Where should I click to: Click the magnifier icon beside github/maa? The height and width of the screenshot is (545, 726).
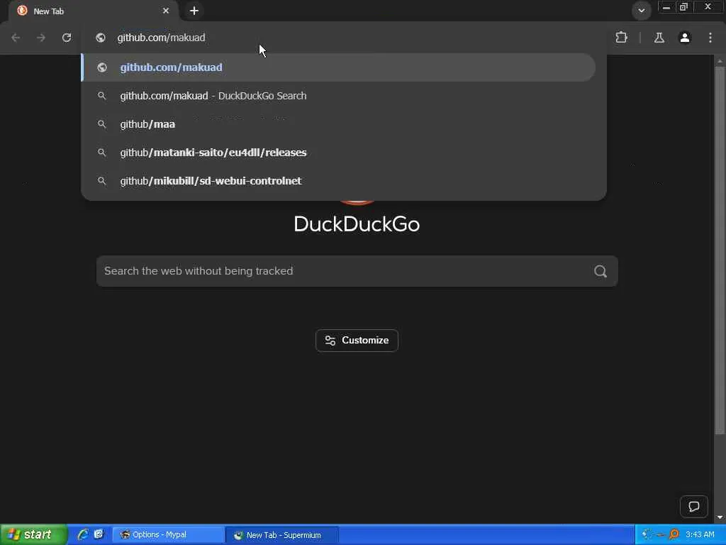tap(102, 124)
